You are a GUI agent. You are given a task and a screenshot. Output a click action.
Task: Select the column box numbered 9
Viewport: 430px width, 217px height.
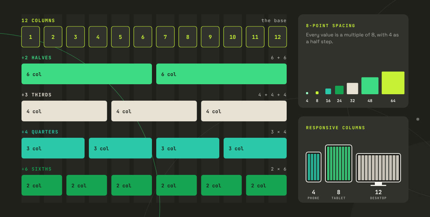210,37
